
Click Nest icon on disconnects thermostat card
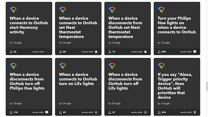point(145,52)
